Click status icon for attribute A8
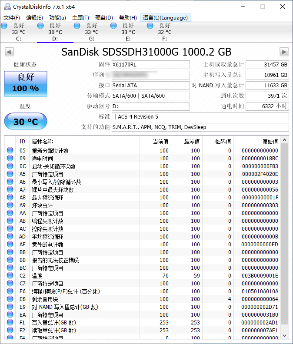Viewport: 293px width, 344px height. tap(10, 197)
